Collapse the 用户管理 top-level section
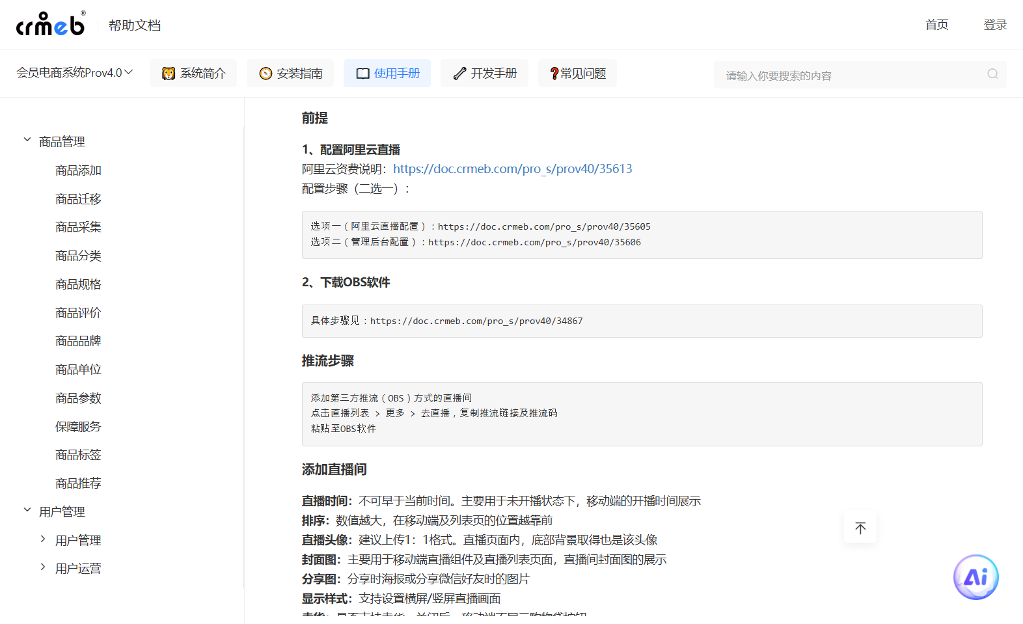The height and width of the screenshot is (624, 1023). 27,510
